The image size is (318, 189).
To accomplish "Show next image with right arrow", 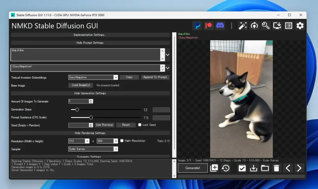I will tap(299, 168).
